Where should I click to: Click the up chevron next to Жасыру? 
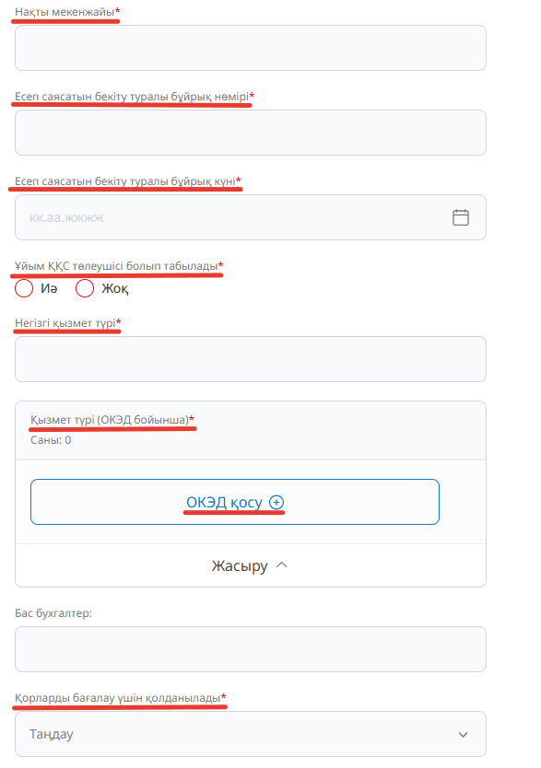click(x=282, y=564)
